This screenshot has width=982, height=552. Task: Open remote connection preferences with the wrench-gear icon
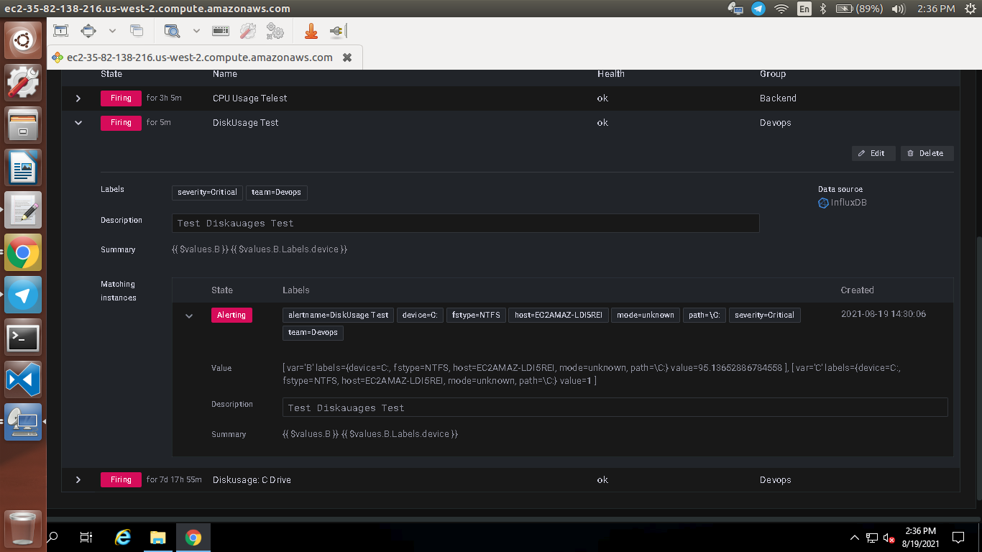247,30
